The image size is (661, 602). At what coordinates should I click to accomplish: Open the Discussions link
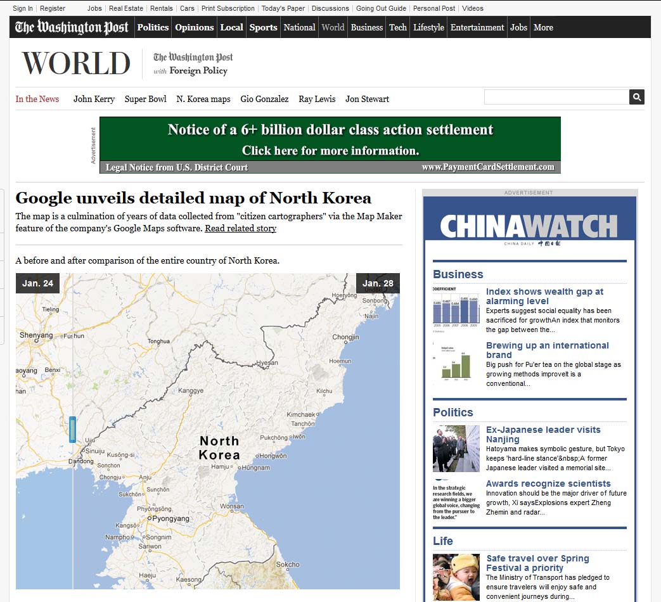point(330,8)
